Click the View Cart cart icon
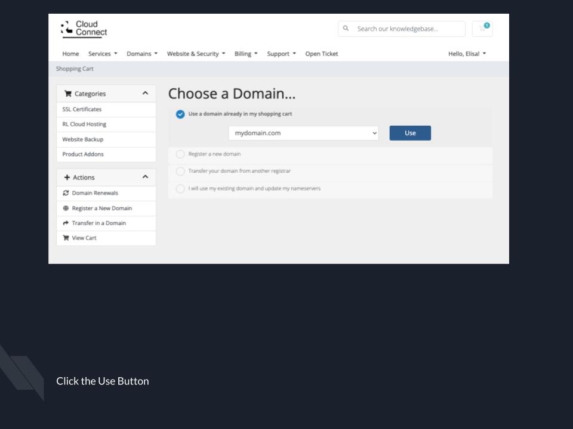 coord(66,238)
